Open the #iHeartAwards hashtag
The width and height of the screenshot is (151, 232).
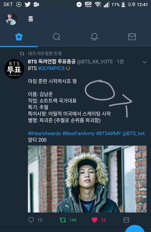[x=44, y=133]
